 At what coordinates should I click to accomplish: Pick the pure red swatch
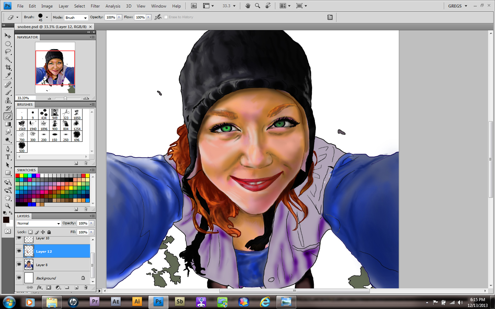pos(18,175)
